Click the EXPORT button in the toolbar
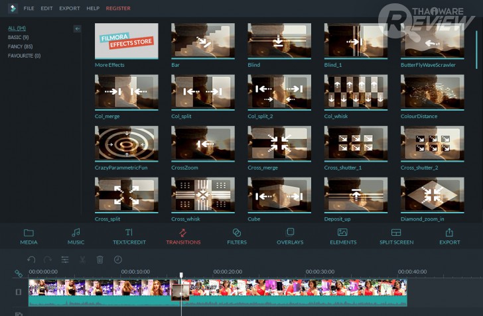 (x=449, y=237)
